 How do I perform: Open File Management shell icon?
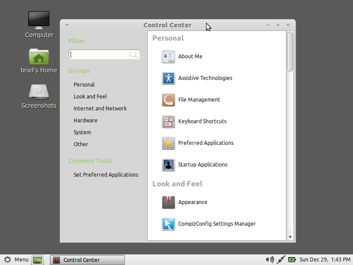pos(169,100)
